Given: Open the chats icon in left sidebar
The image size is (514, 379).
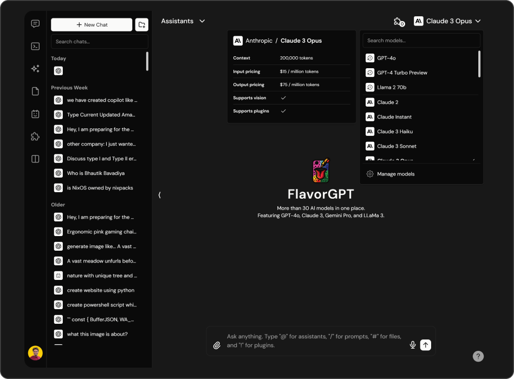Looking at the screenshot, I should 35,24.
